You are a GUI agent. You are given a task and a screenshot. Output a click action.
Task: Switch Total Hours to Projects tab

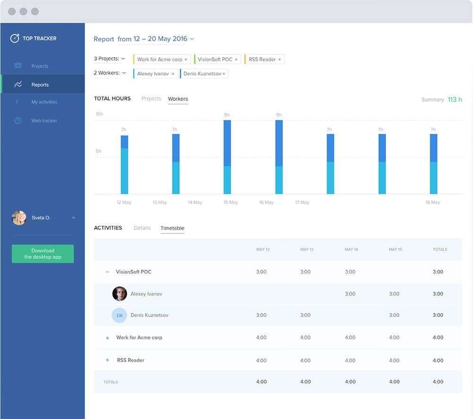click(x=151, y=99)
